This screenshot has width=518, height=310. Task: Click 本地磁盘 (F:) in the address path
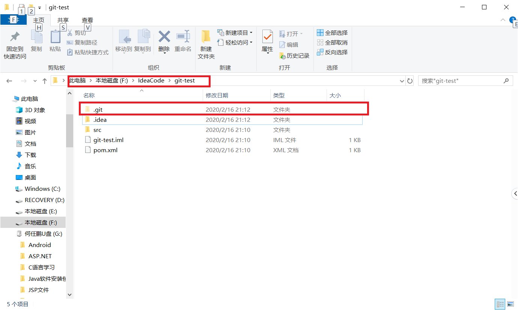[x=112, y=81]
